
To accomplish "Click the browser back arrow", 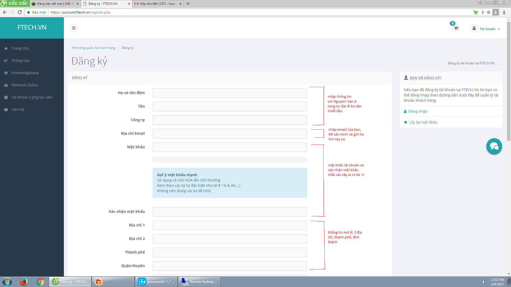I will 5,12.
